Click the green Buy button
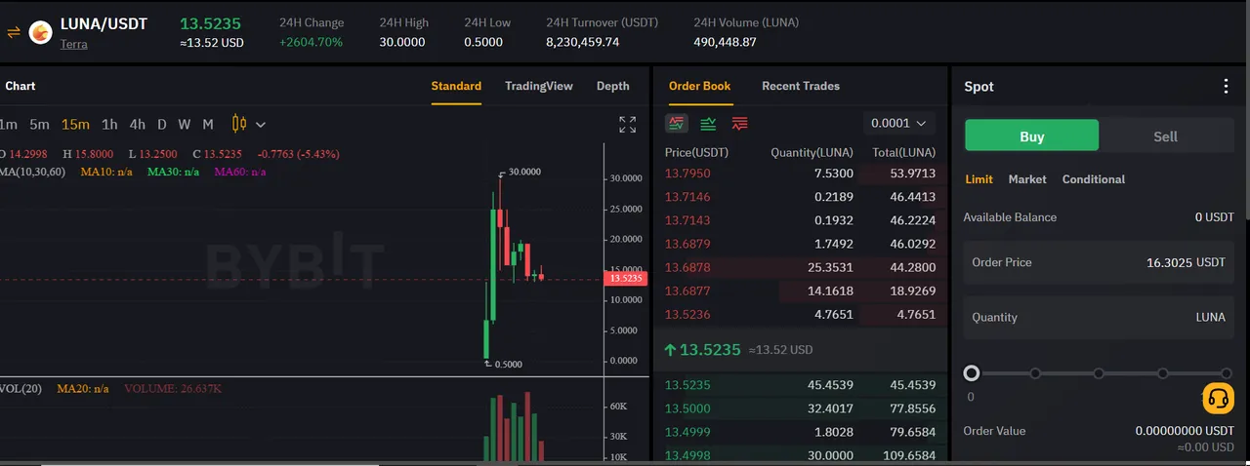Image resolution: width=1250 pixels, height=466 pixels. click(1032, 136)
